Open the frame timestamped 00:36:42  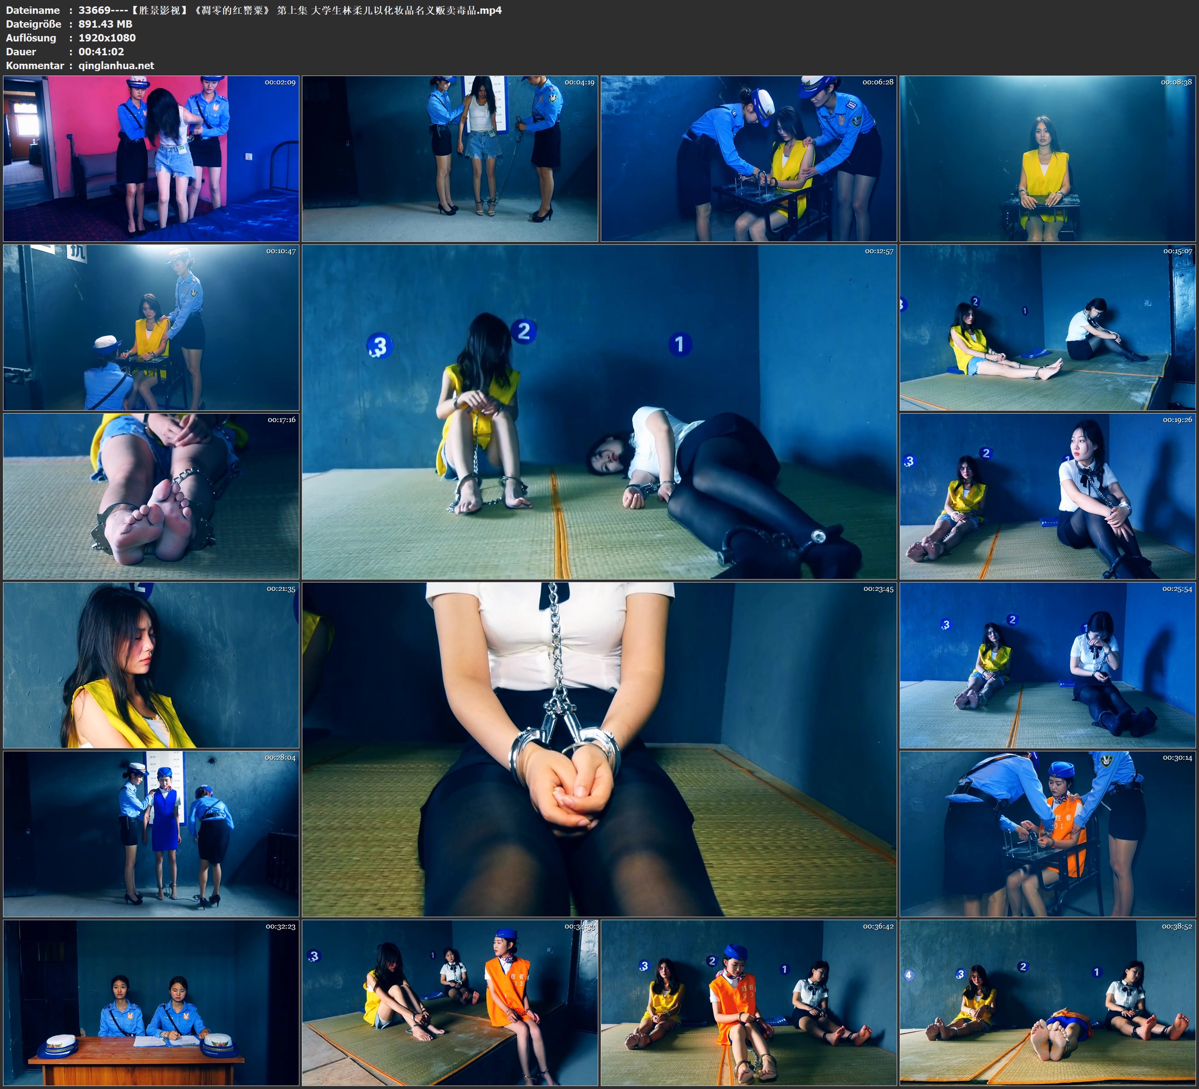click(748, 1003)
